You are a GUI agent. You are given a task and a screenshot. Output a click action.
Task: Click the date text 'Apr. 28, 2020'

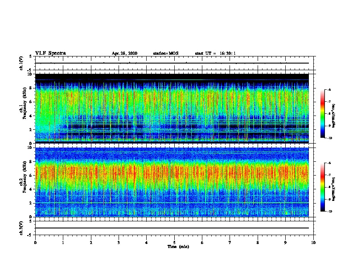pos(124,53)
